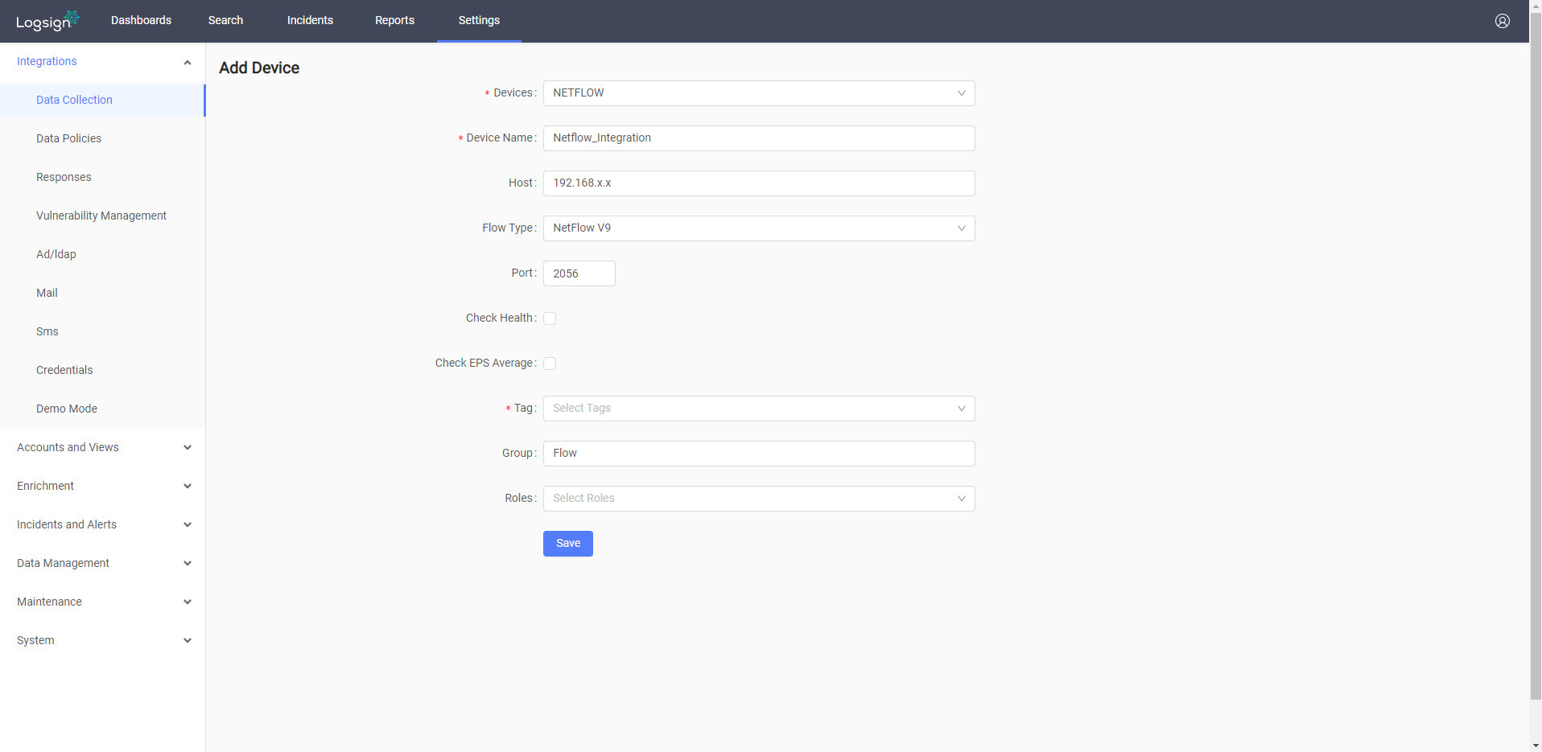Collapse the Integrations section chevron
This screenshot has height=752, width=1542.
[187, 62]
